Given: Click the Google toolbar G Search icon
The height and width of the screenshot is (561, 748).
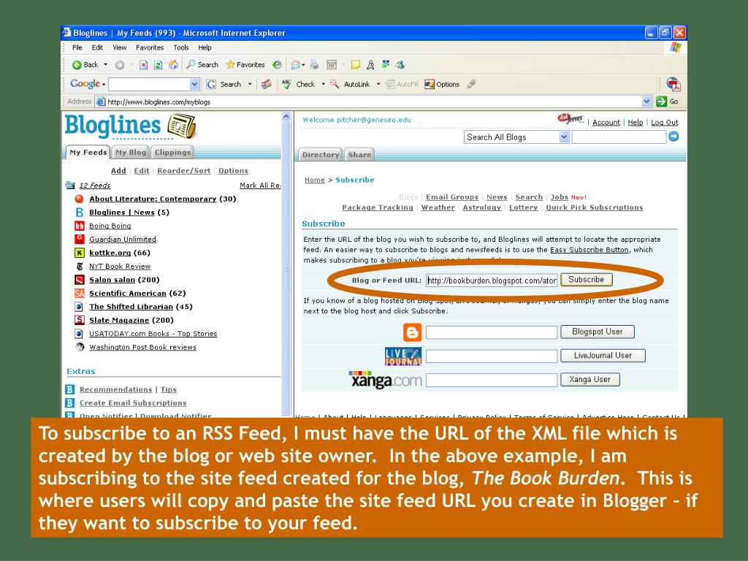Looking at the screenshot, I should click(211, 85).
